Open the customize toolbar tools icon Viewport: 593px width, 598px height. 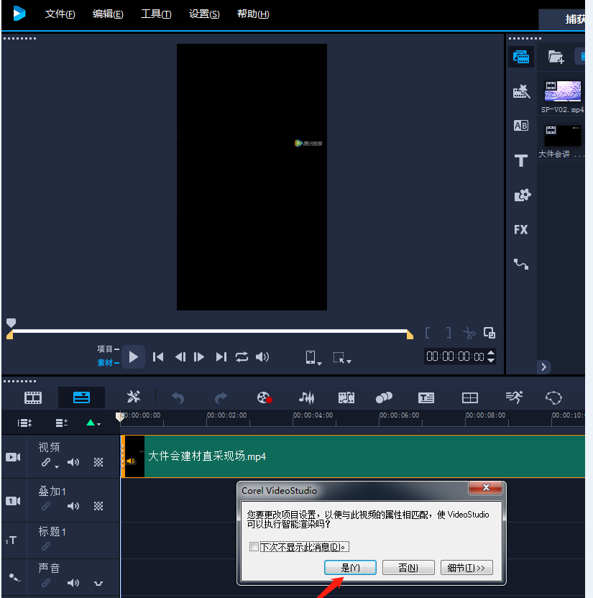pyautogui.click(x=134, y=397)
